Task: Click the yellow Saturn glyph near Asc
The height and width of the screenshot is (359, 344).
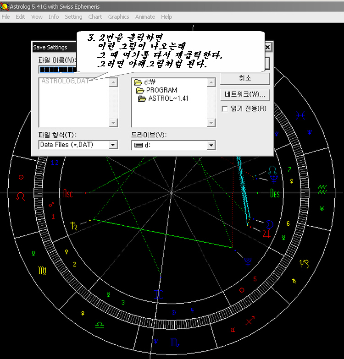Action: pos(74,226)
